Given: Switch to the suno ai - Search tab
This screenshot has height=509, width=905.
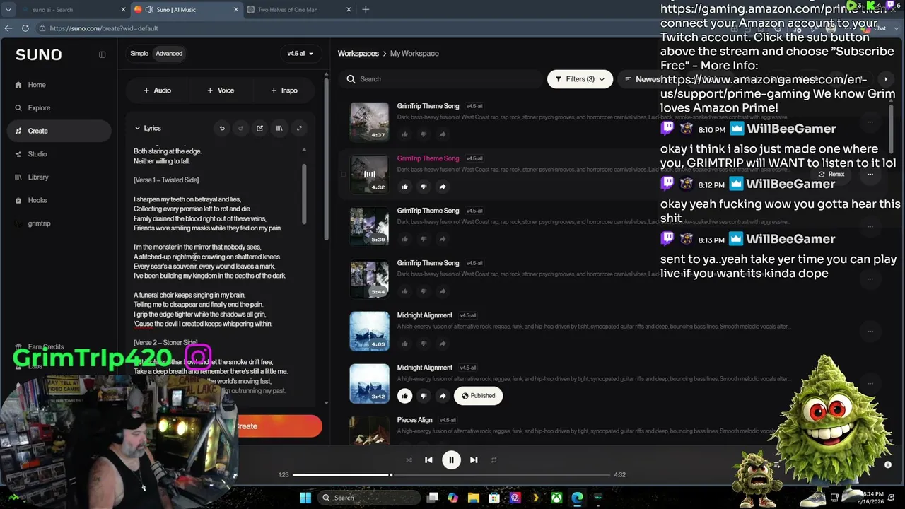Looking at the screenshot, I should click(74, 10).
